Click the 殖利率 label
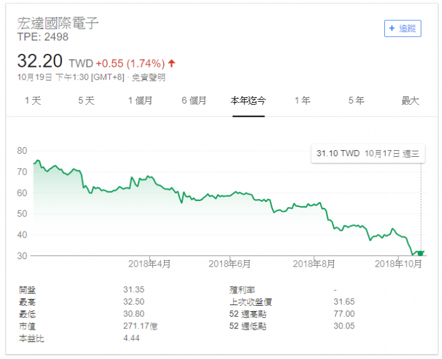Screen dimensions: 442x359 click(242, 290)
